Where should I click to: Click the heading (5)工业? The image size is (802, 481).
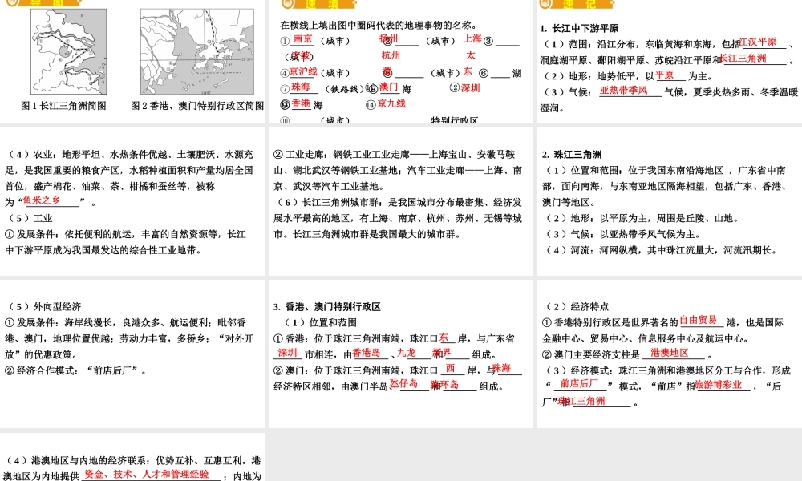pos(30,218)
